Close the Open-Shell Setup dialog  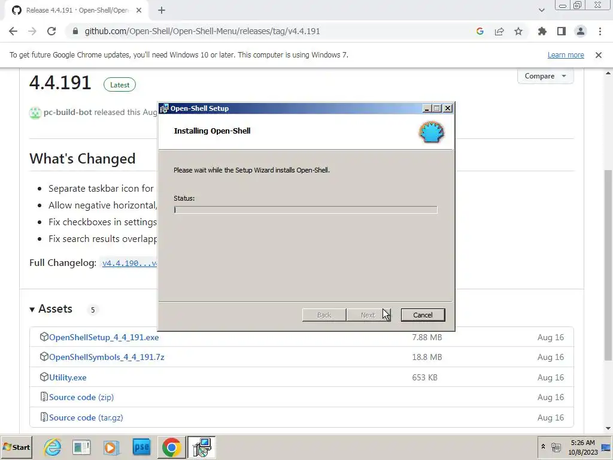tap(448, 108)
